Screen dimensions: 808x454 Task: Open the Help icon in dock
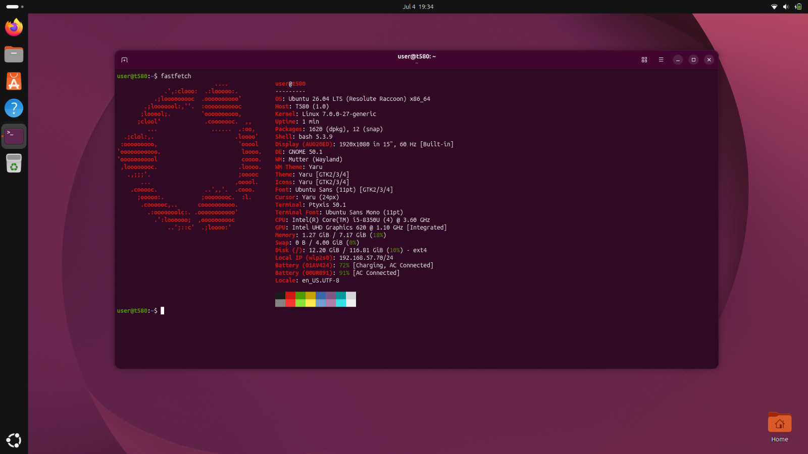[14, 108]
